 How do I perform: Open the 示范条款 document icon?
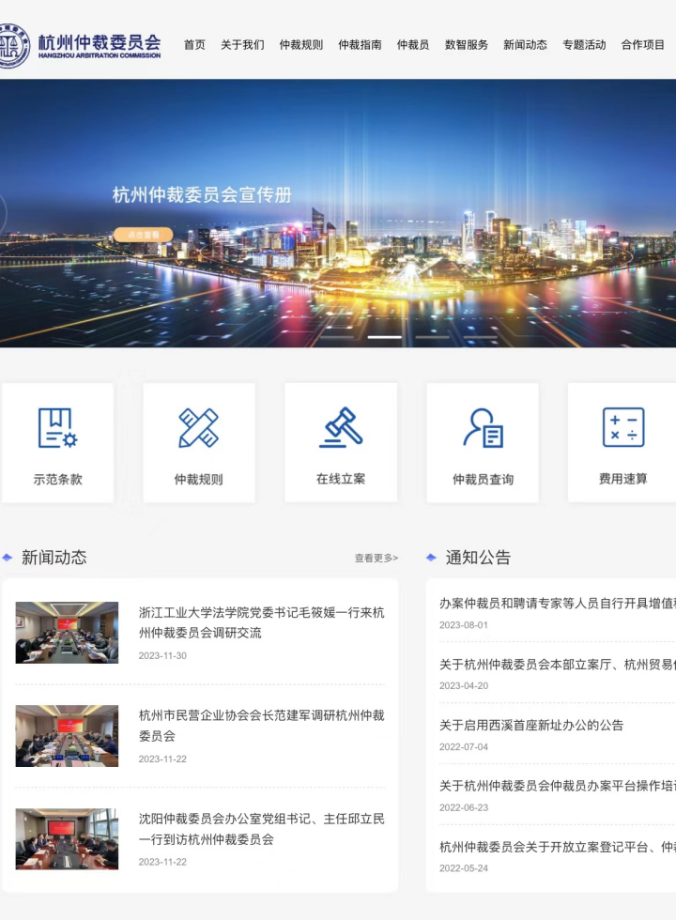pyautogui.click(x=57, y=428)
